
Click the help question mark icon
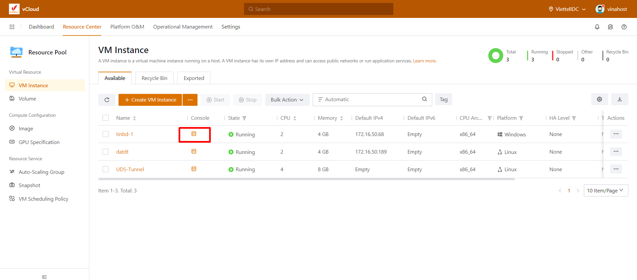click(x=624, y=27)
